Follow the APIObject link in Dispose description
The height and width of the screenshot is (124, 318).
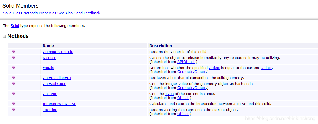pos(186,62)
